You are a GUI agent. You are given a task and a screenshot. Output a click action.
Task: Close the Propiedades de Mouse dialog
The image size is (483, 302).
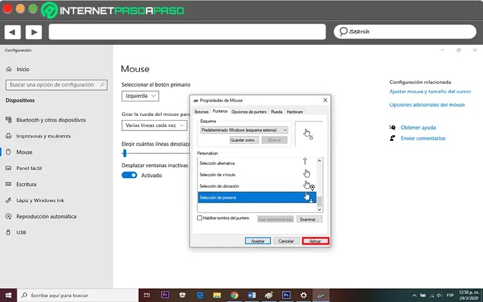[325, 100]
